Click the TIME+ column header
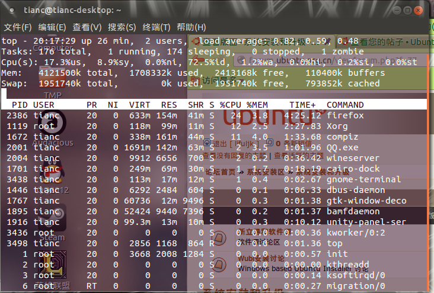The image size is (434, 293). (302, 105)
